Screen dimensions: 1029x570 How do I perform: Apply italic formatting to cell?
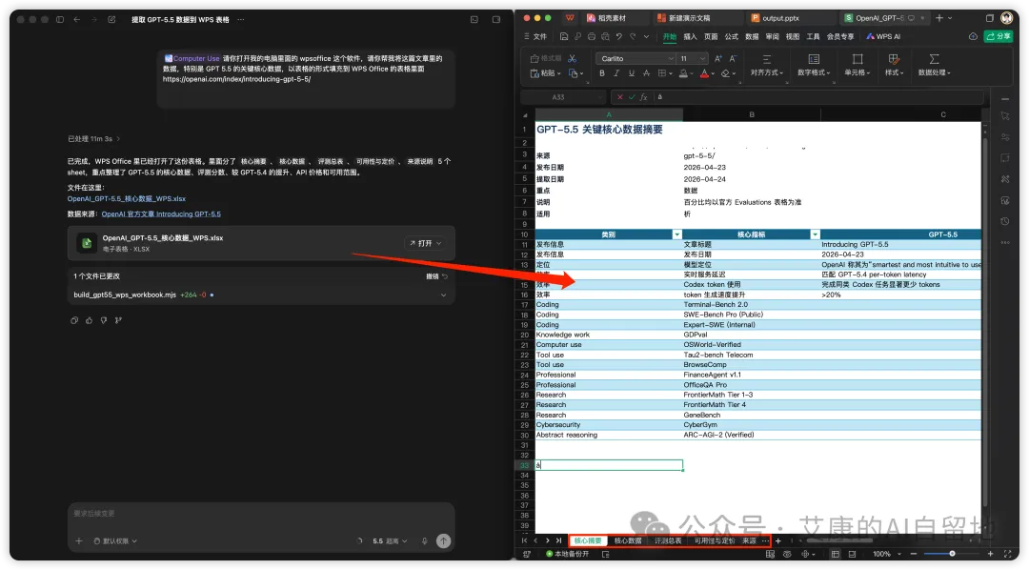click(616, 73)
